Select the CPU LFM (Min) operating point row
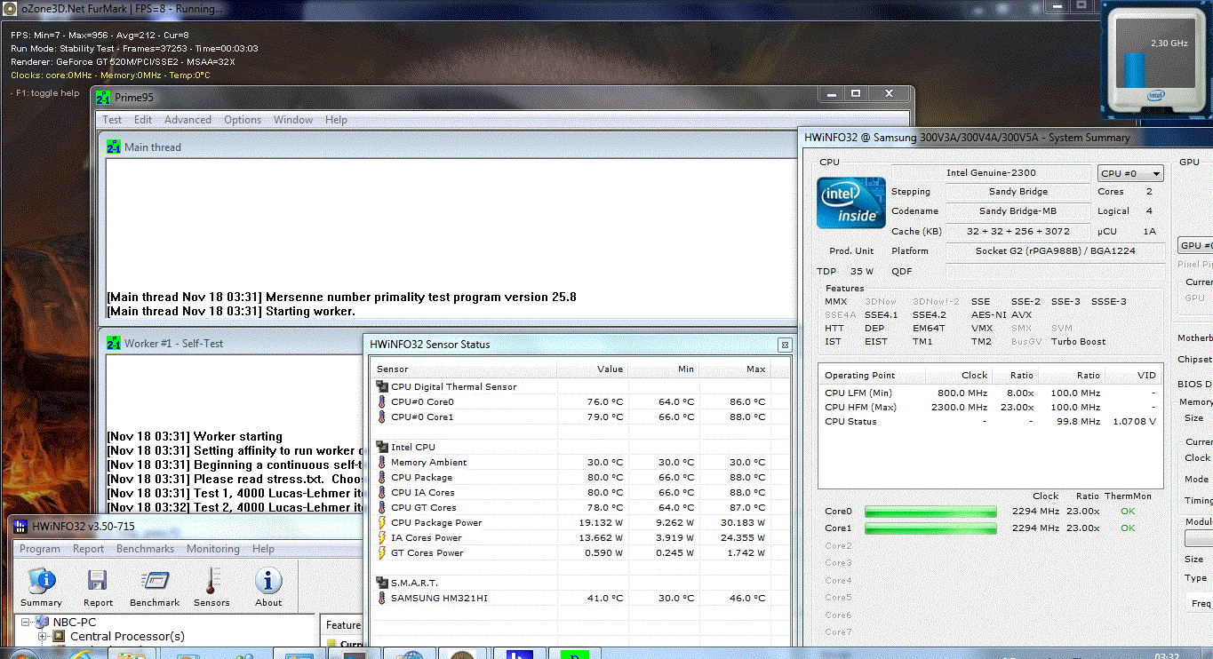The height and width of the screenshot is (659, 1213). pyautogui.click(x=858, y=393)
